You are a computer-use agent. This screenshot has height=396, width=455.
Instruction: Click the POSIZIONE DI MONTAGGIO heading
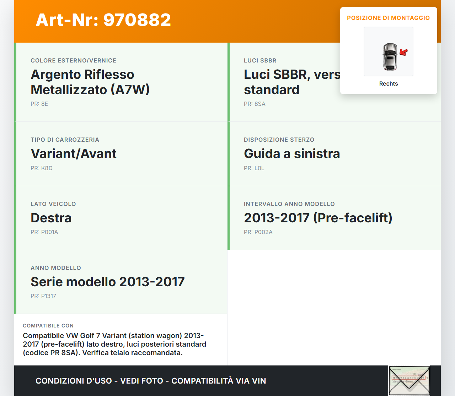[x=389, y=18]
